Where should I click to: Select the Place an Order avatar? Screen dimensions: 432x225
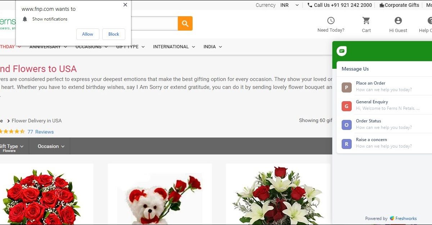pyautogui.click(x=346, y=87)
